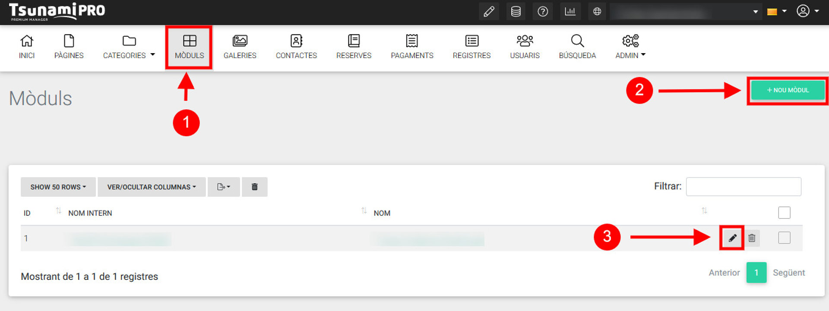Delete module row 1 with trash icon
This screenshot has width=829, height=311.
point(752,238)
